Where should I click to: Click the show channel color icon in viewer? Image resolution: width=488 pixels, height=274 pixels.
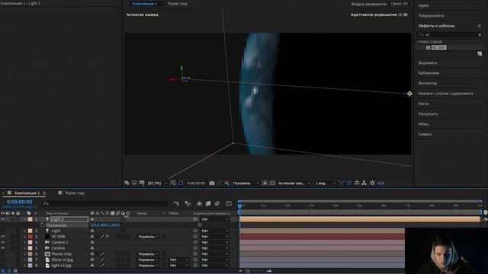click(226, 183)
